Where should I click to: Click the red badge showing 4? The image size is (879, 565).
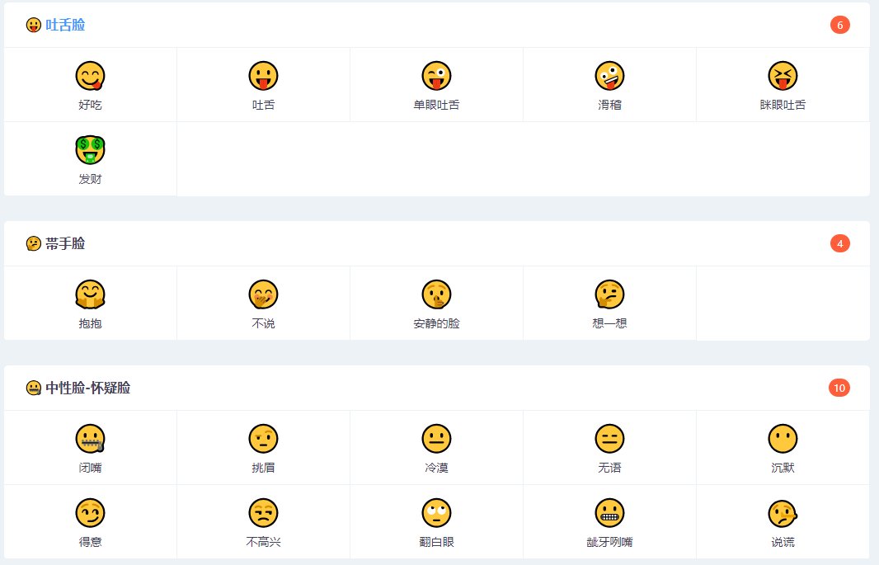click(x=840, y=243)
